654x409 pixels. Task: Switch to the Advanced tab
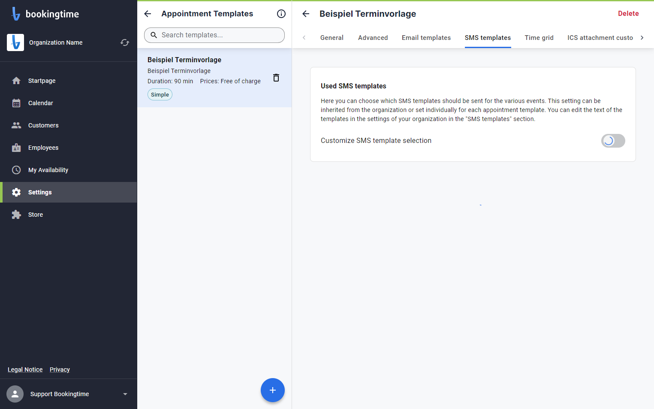373,38
